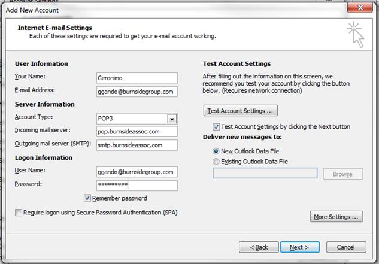Click the User Name logon field
Screen dimensions: 379x264
[137, 172]
